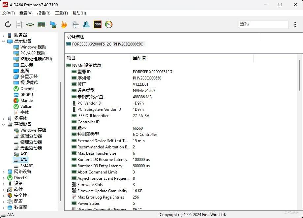
Task: Open the three-dot overflow menu
Action: (x=295, y=24)
